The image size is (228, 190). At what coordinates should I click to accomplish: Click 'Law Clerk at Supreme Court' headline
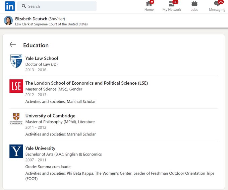coord(52,24)
